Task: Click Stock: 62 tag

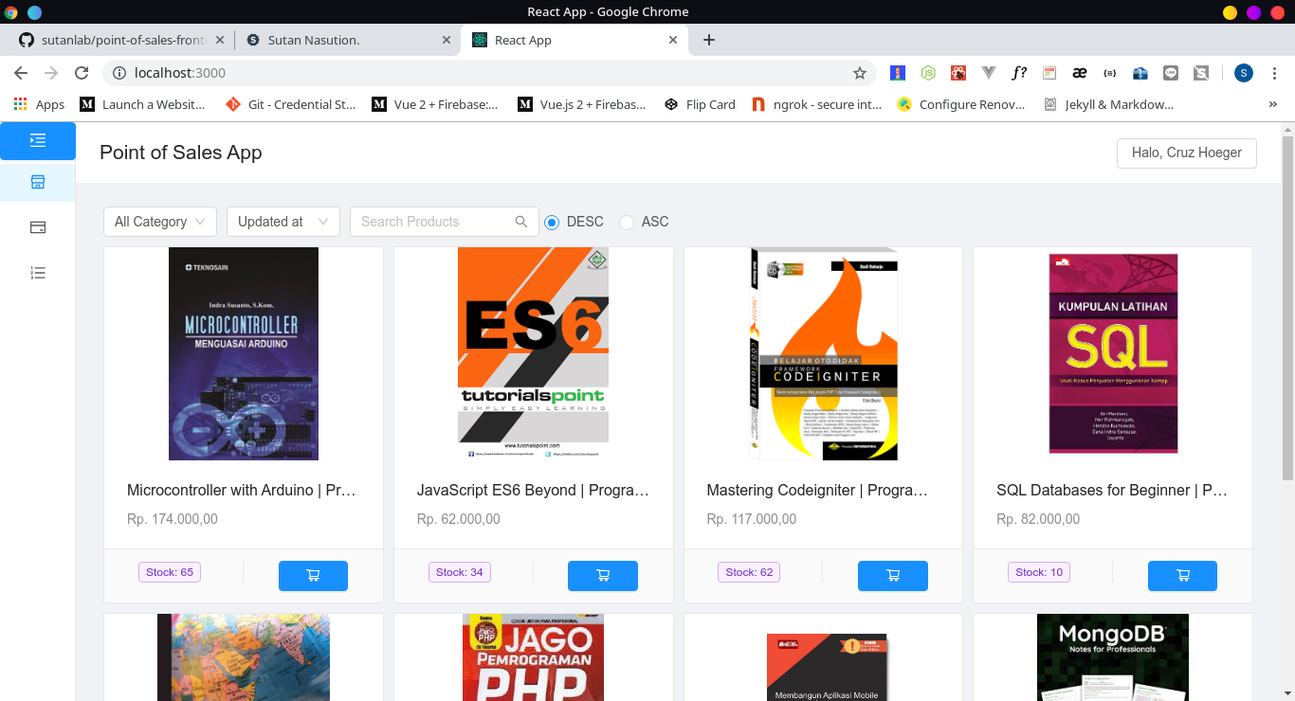Action: pyautogui.click(x=749, y=572)
